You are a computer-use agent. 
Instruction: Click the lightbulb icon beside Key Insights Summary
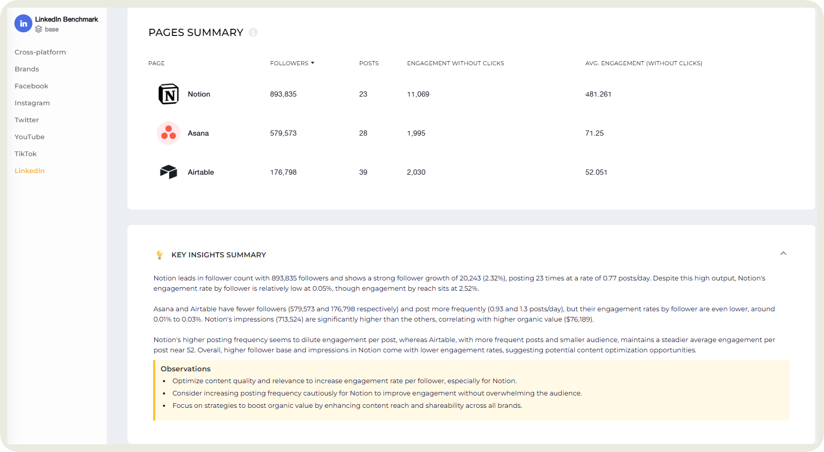point(159,254)
